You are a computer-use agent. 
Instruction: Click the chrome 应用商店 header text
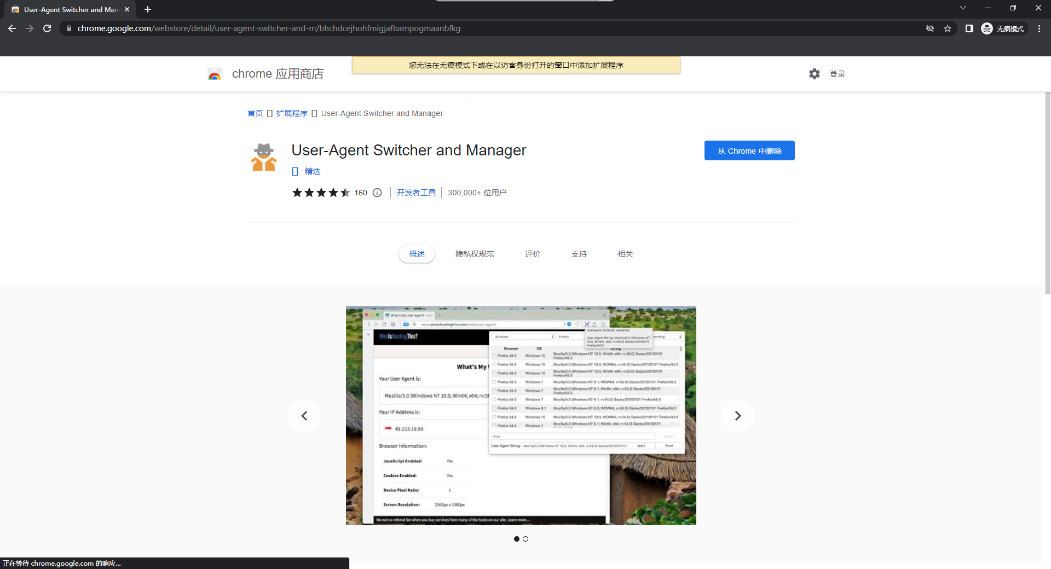[278, 74]
